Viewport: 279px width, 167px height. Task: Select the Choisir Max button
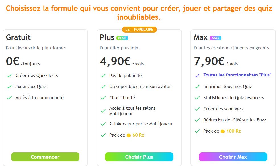(233, 157)
